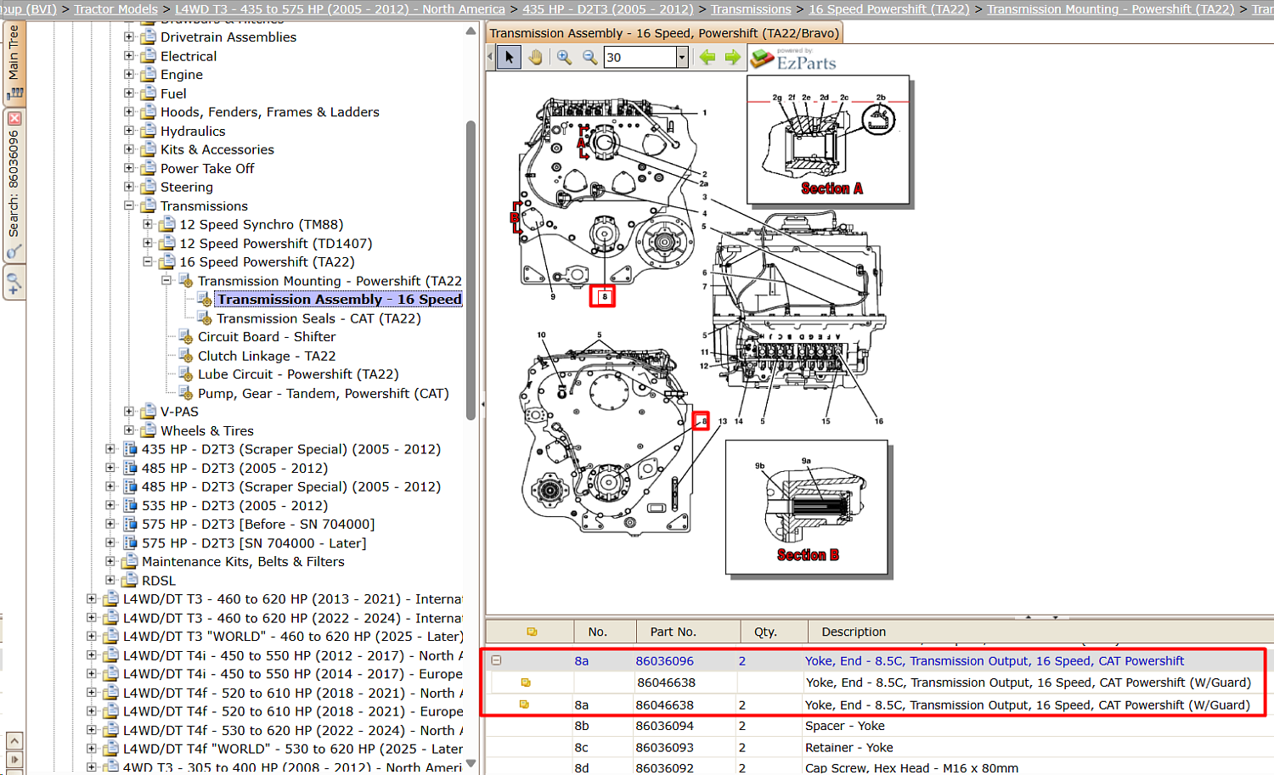Select the arrow pointer tool
Screen dimensions: 1274x775
pyautogui.click(x=509, y=58)
